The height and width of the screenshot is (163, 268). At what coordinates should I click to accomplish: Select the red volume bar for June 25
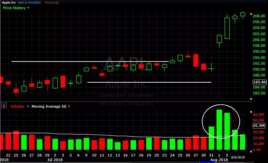[x=16, y=140]
